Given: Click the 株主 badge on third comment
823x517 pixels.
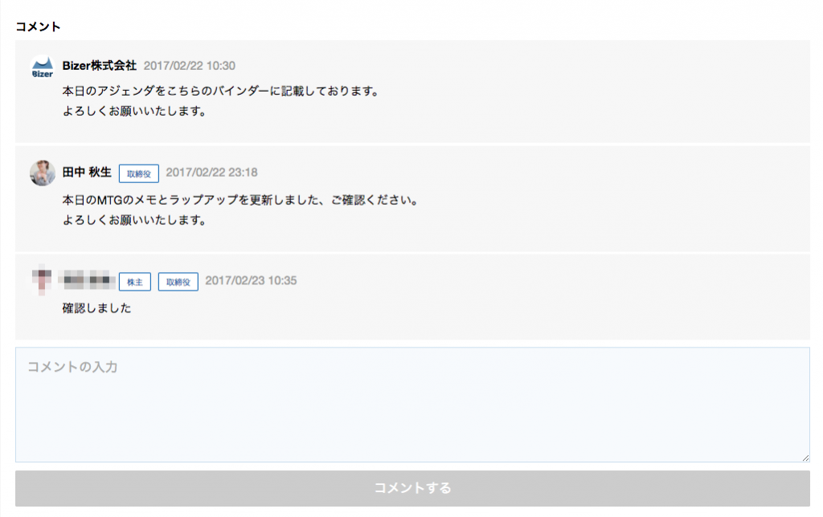Looking at the screenshot, I should (135, 282).
